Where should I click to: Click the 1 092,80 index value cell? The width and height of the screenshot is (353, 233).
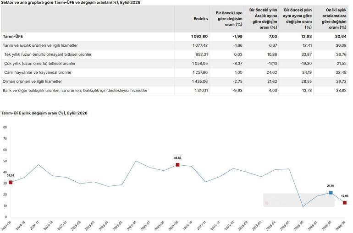[x=199, y=37]
